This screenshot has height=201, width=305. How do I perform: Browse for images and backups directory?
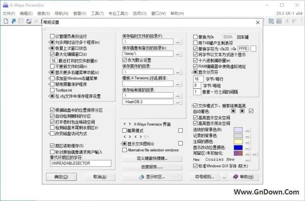(x=178, y=54)
